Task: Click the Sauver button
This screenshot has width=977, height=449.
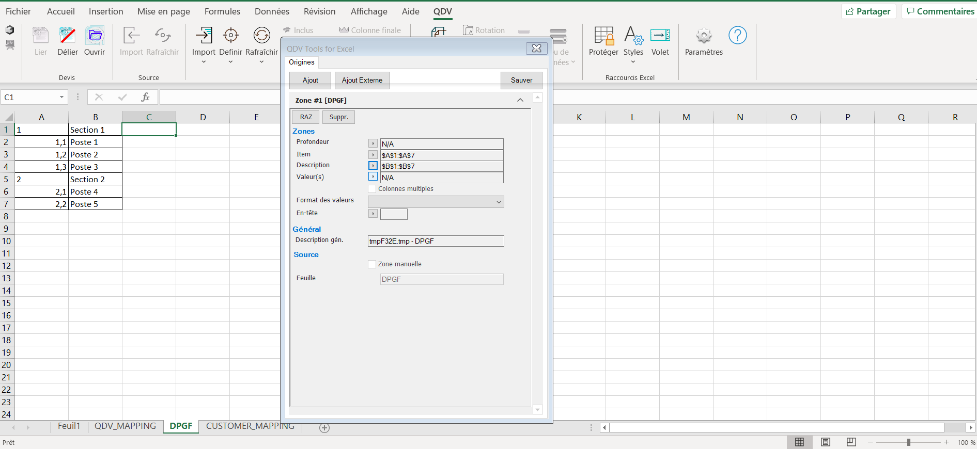Action: click(x=521, y=80)
